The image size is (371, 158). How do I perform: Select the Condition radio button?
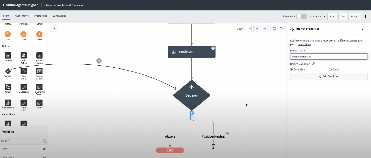pyautogui.click(x=291, y=69)
